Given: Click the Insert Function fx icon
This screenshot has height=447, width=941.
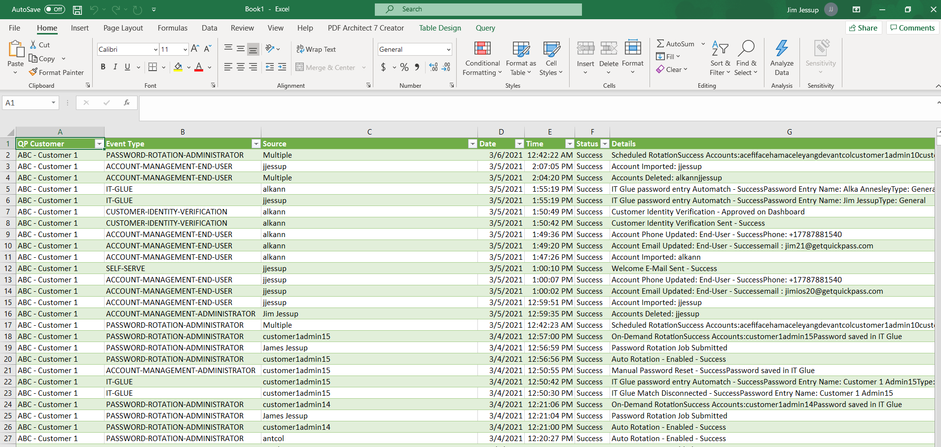Looking at the screenshot, I should pyautogui.click(x=127, y=103).
